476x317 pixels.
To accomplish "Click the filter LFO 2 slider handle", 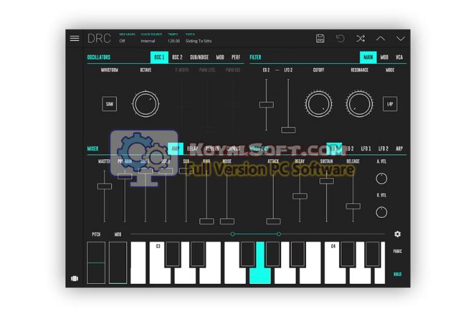I will coord(288,130).
